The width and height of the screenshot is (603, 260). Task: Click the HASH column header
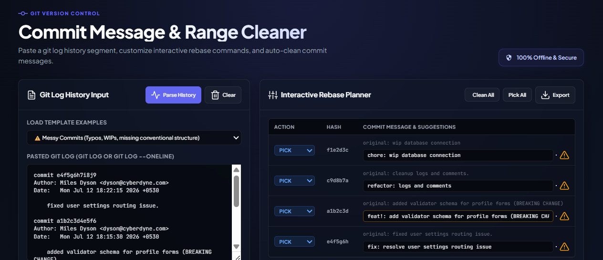334,127
